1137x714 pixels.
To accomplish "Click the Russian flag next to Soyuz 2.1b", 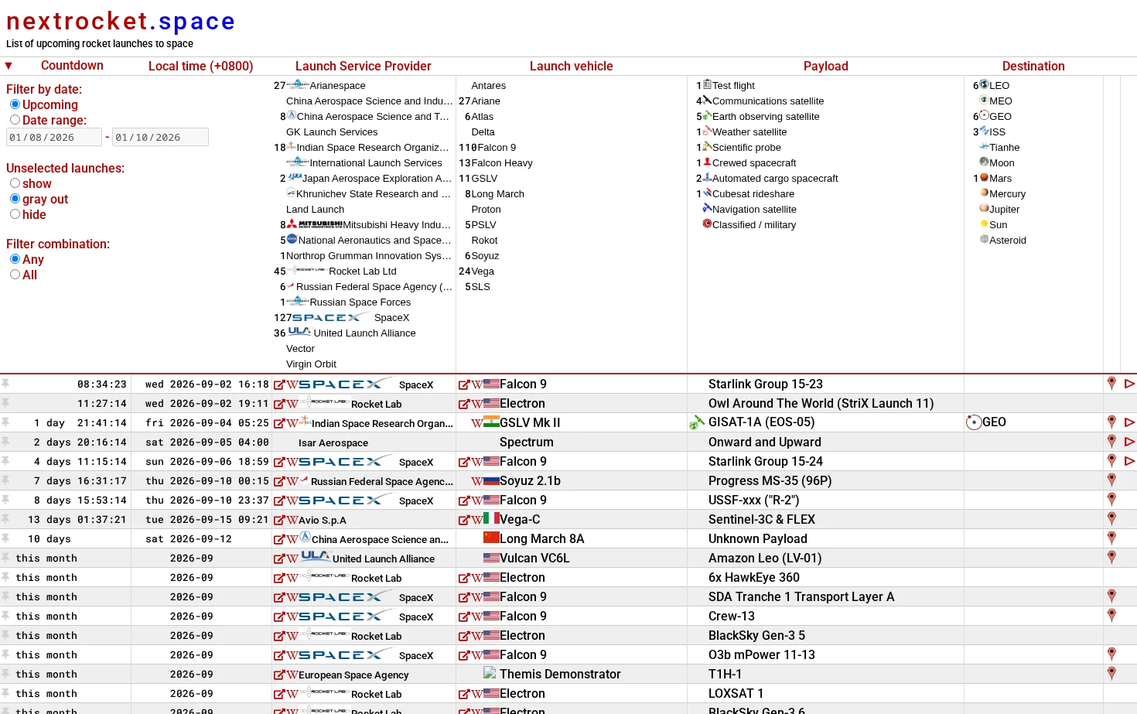I will coord(491,480).
